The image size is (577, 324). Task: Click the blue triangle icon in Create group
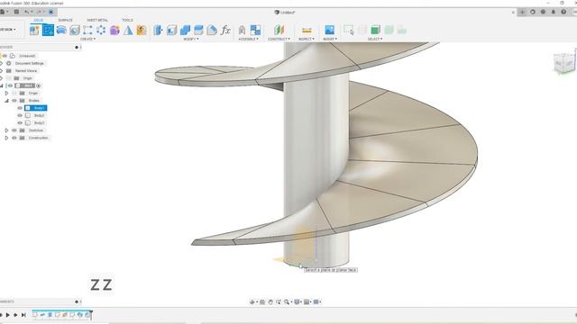[x=128, y=30]
